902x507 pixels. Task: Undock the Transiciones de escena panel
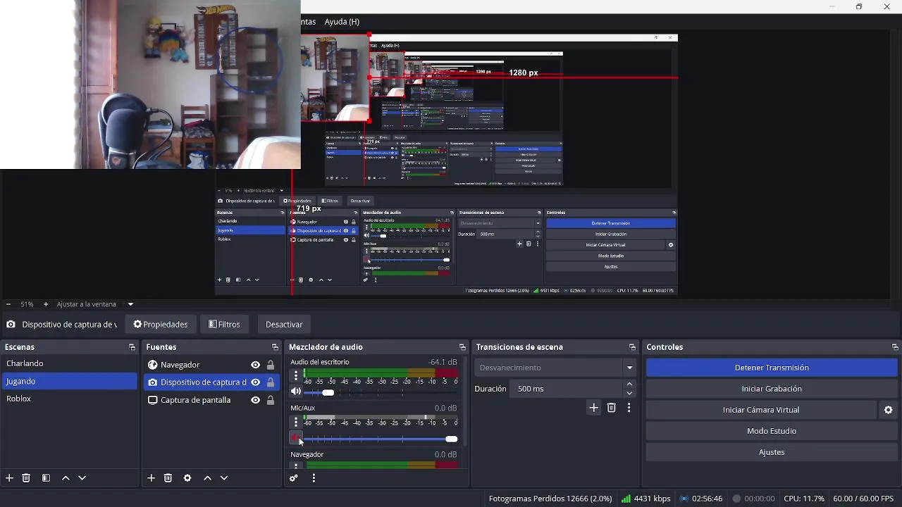point(632,347)
